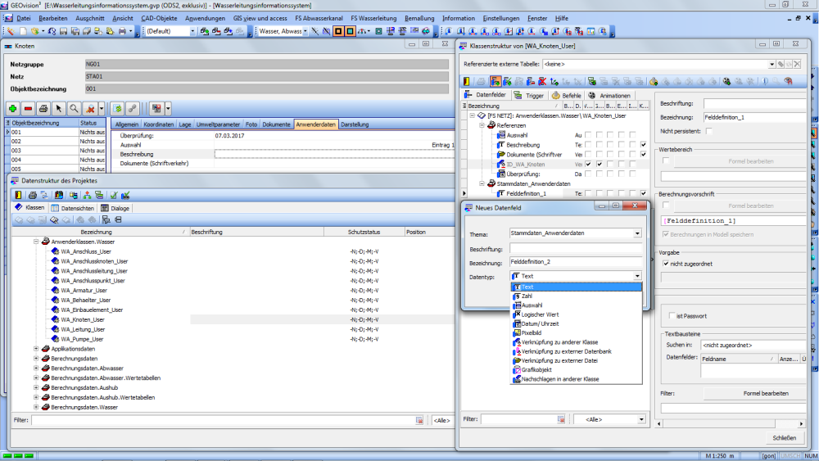Image resolution: width=819 pixels, height=461 pixels.
Task: Click filter icon beside Klassenstruktur filter field
Action: point(560,418)
